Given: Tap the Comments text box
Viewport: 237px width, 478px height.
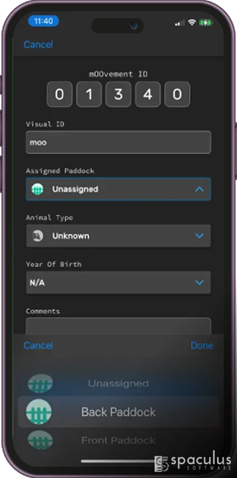Looking at the screenshot, I should [119, 326].
